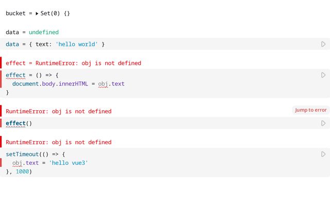This screenshot has width=330, height=206.
Task: Click the red left margin of effect cell
Action: tap(1, 83)
